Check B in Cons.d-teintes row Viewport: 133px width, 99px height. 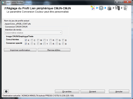click(63, 40)
